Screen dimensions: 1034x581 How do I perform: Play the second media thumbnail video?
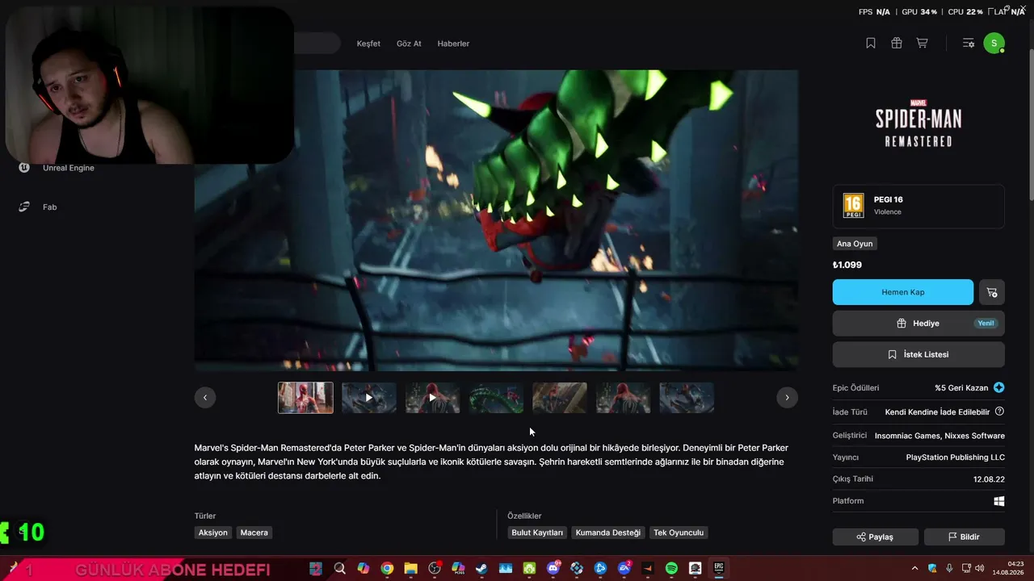click(369, 398)
